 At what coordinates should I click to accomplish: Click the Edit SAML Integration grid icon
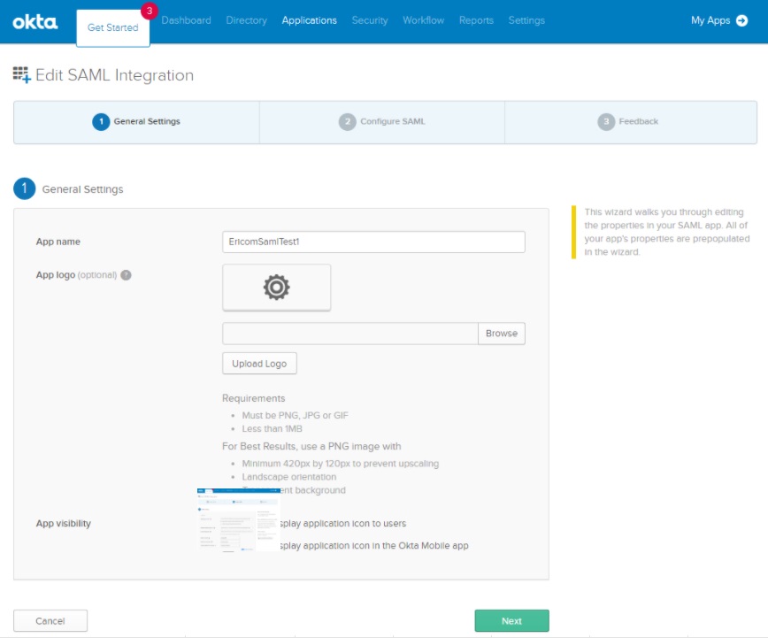[x=22, y=75]
